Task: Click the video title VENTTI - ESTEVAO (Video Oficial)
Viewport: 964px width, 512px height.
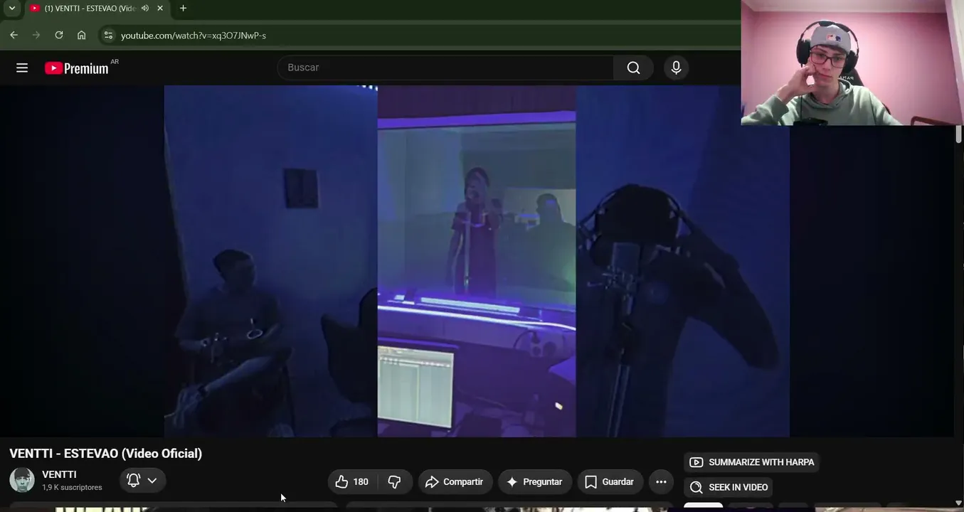Action: pos(106,454)
